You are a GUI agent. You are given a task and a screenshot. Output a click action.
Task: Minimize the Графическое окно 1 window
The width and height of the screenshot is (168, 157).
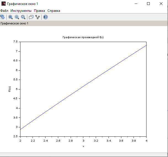(x=136, y=4)
